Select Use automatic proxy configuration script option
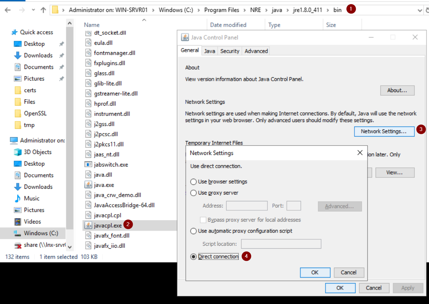Image resolution: width=429 pixels, height=304 pixels. [193, 231]
